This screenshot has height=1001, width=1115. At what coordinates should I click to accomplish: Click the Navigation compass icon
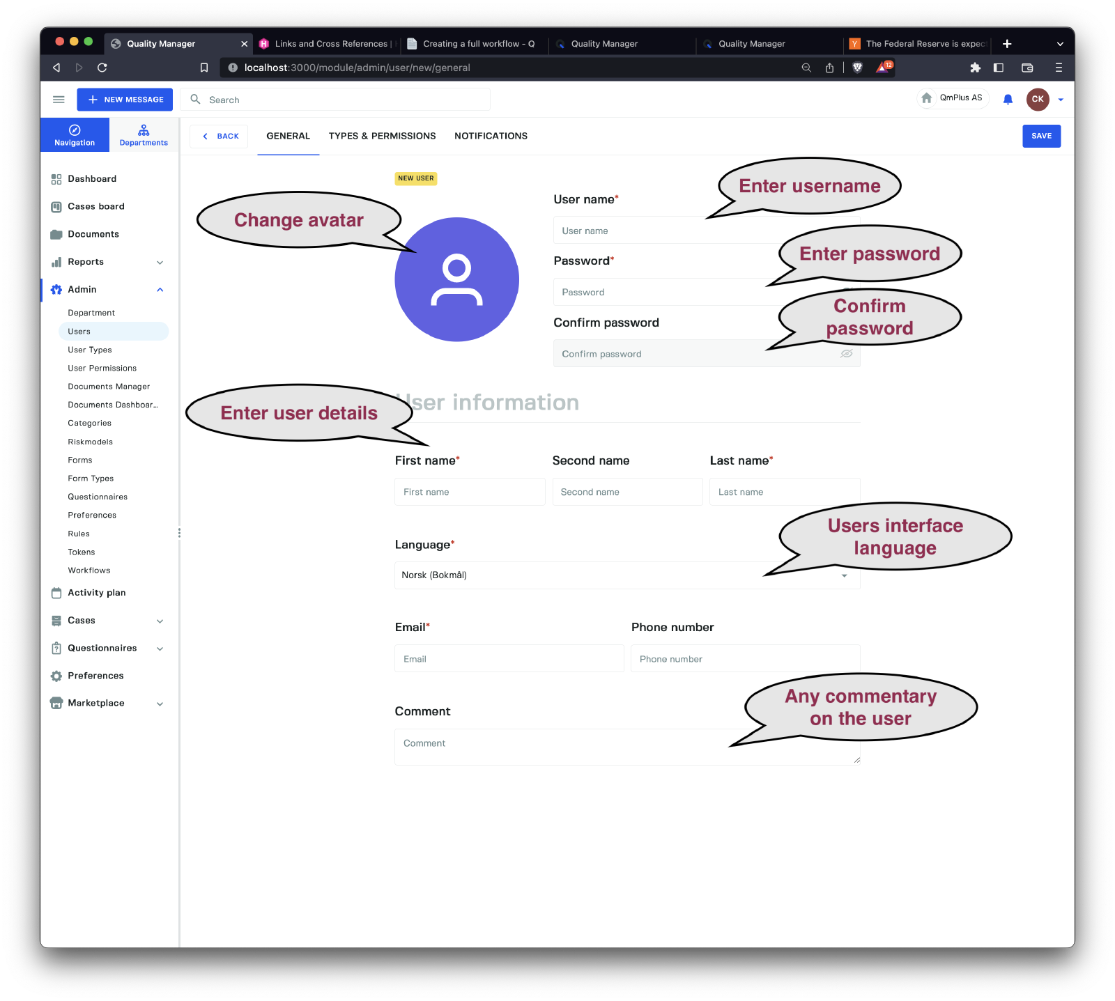pos(75,130)
